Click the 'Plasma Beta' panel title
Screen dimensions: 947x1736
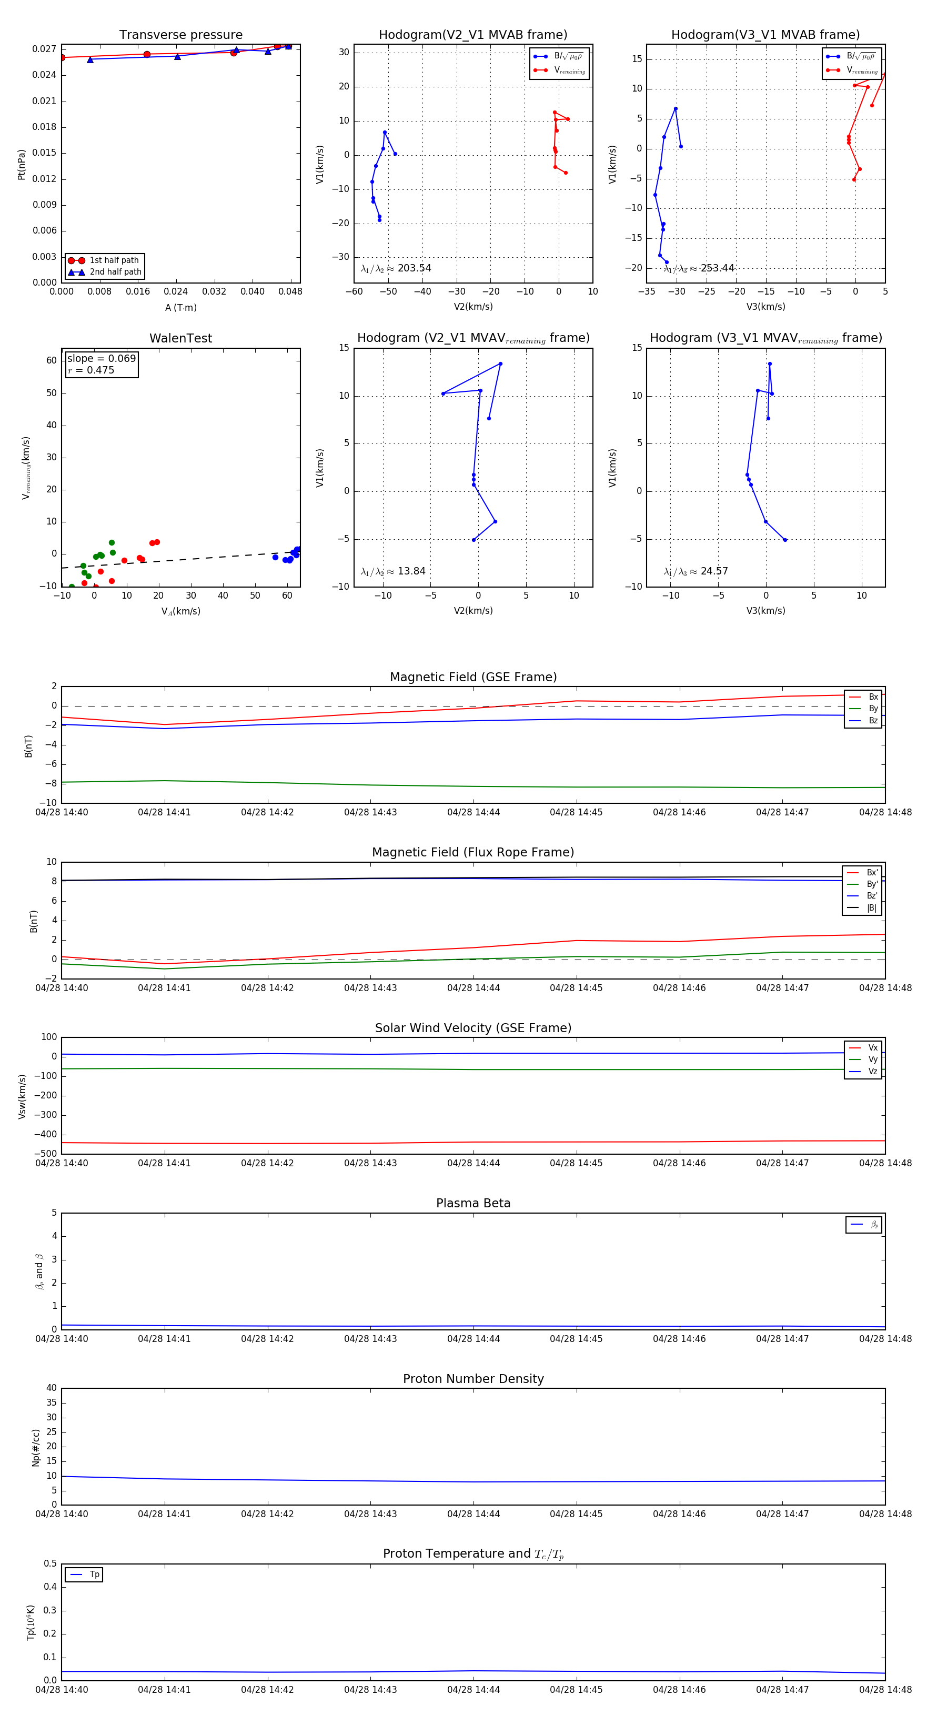(x=473, y=1204)
